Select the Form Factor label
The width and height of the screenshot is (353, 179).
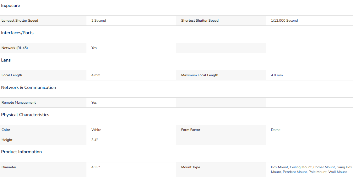coord(191,130)
